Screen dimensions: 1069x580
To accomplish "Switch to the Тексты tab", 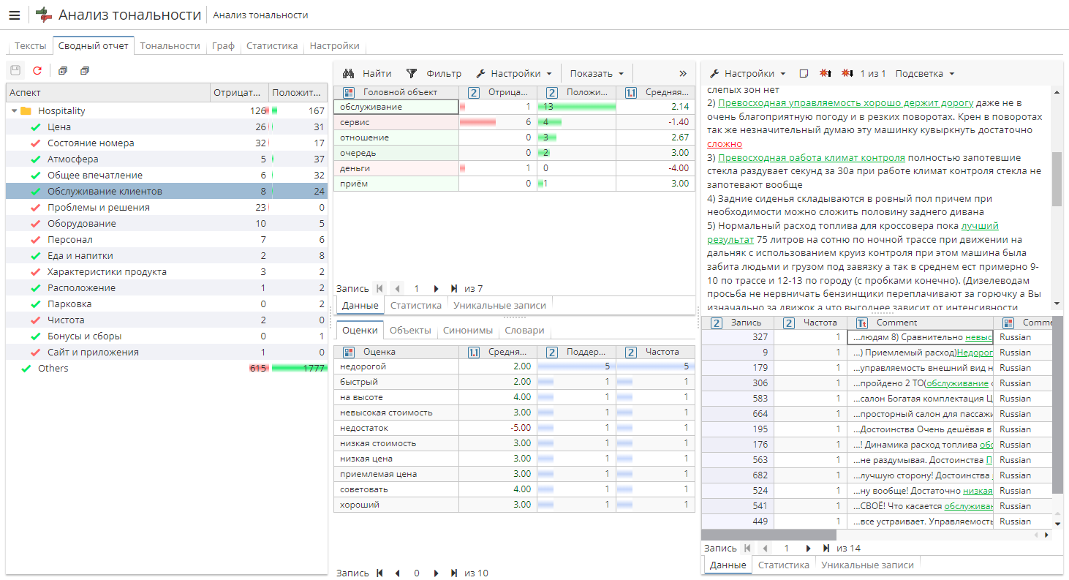I will [30, 45].
